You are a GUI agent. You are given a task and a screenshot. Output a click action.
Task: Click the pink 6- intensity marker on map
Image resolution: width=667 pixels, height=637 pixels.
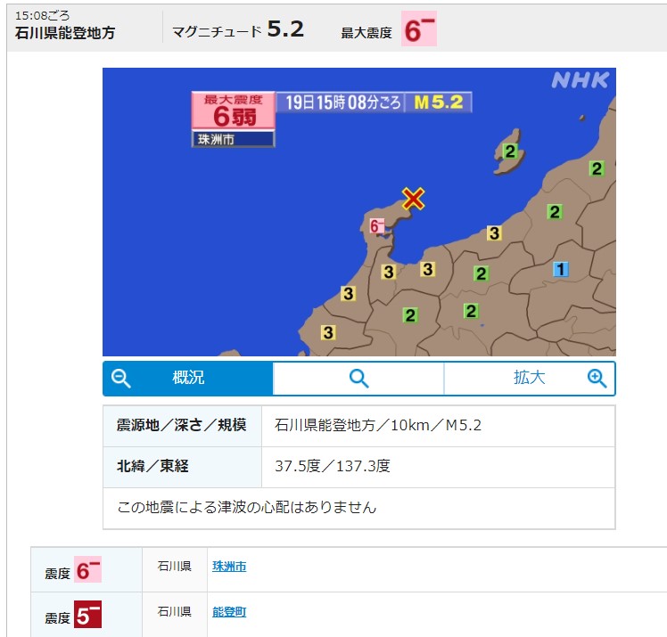coord(376,226)
